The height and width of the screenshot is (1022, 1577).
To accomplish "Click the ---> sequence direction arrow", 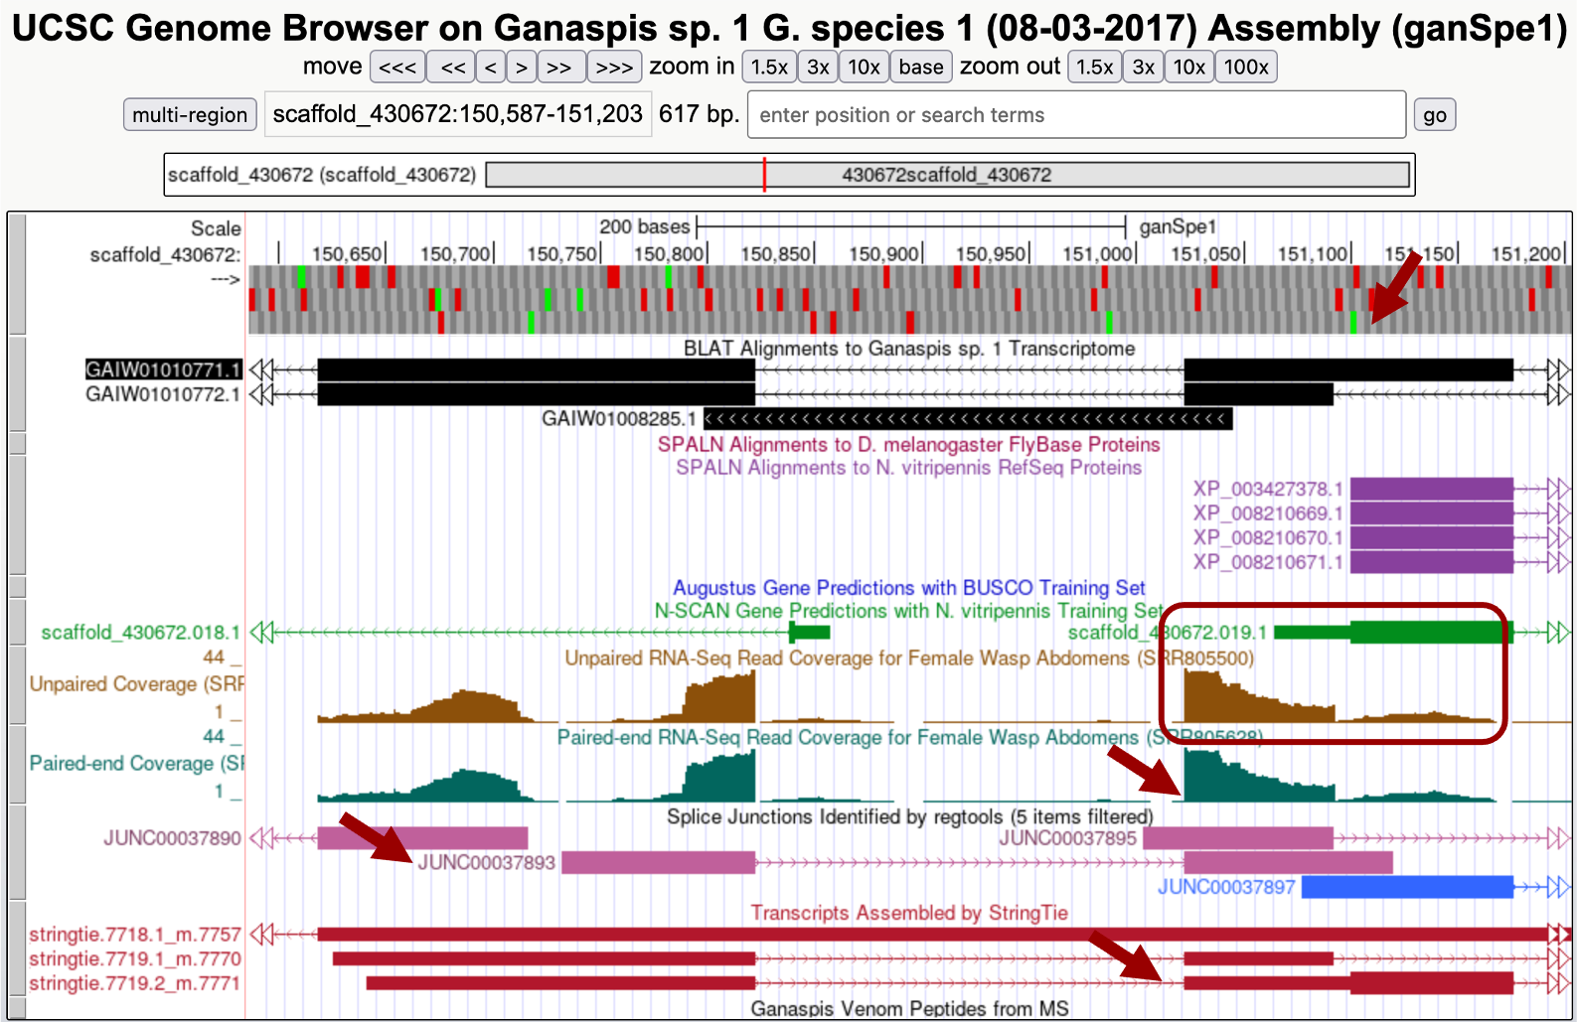I will click(x=226, y=279).
